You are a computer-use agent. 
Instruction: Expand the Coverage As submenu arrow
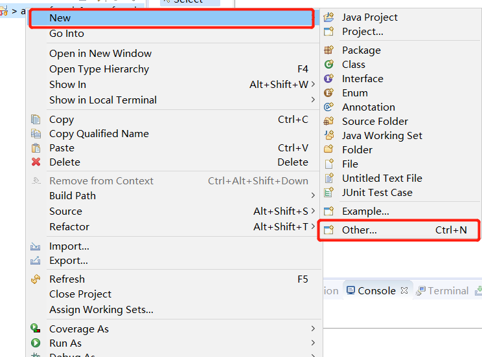pyautogui.click(x=313, y=329)
